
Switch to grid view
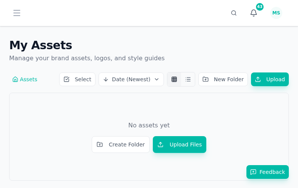click(174, 79)
